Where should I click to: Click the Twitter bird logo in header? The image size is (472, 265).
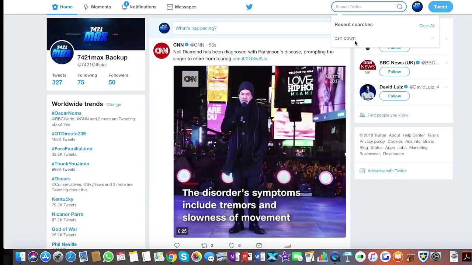249,7
